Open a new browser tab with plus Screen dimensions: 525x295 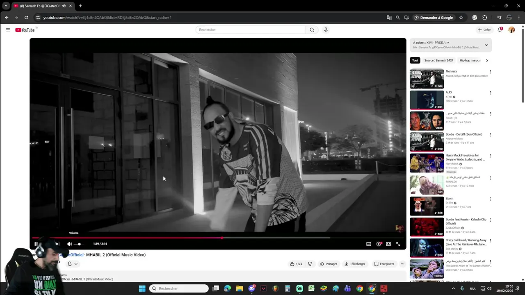pyautogui.click(x=80, y=6)
